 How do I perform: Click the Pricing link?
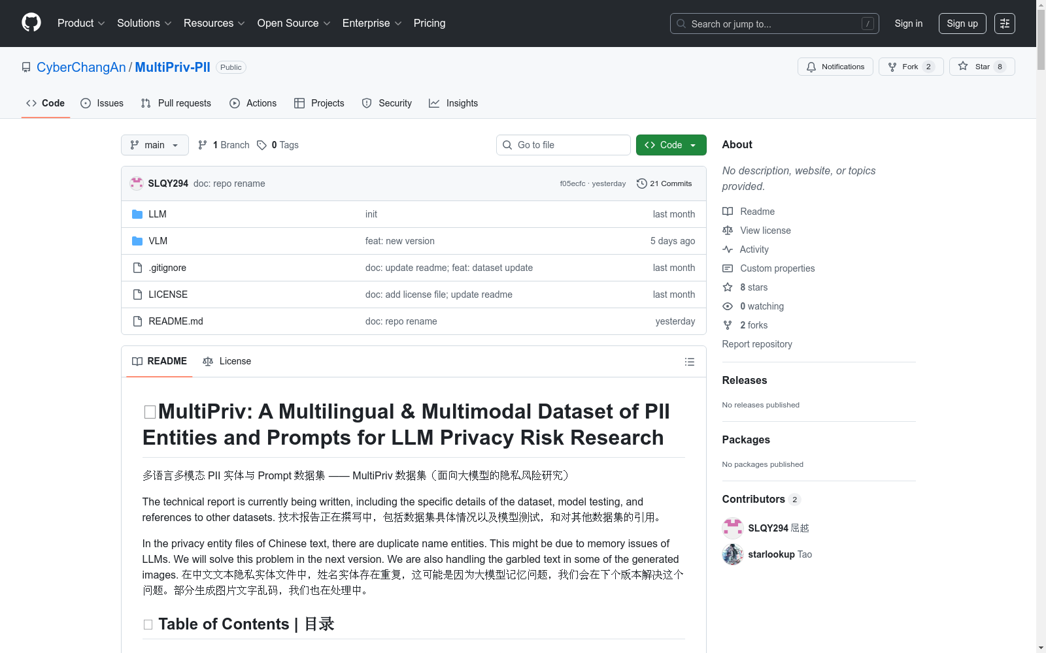click(x=430, y=24)
